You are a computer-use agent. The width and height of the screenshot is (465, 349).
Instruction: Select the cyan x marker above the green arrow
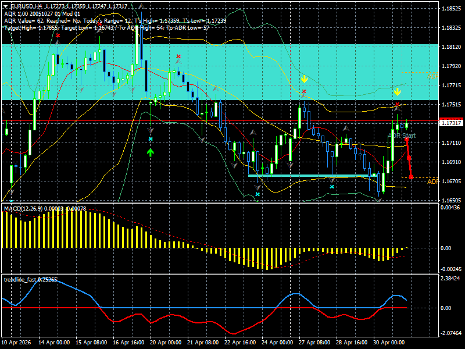click(151, 139)
